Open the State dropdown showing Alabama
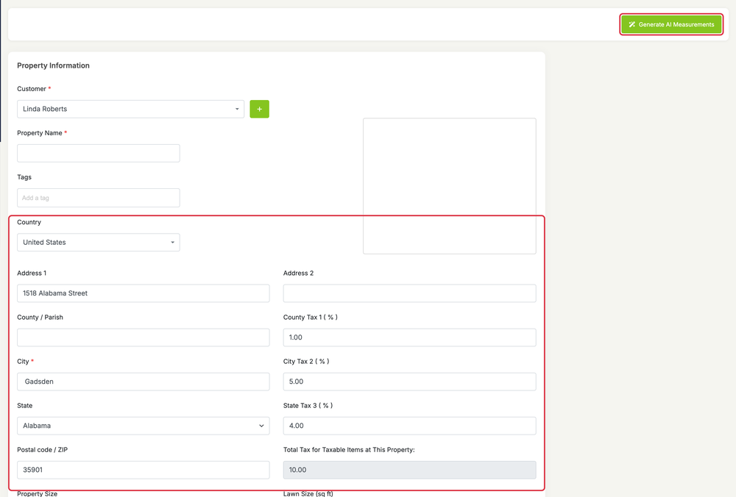This screenshot has height=497, width=736. click(144, 426)
